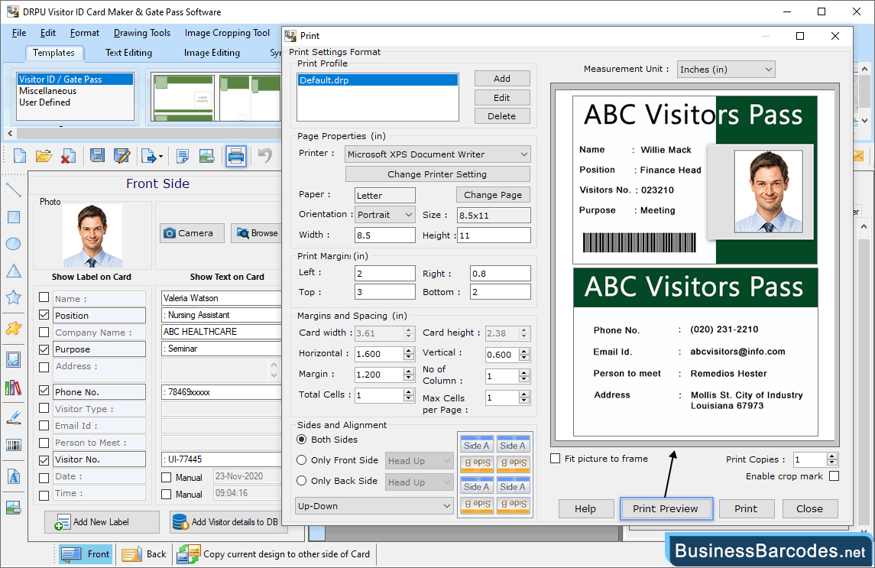Click the Save As pencil-disk icon
875x568 pixels.
[x=122, y=156]
